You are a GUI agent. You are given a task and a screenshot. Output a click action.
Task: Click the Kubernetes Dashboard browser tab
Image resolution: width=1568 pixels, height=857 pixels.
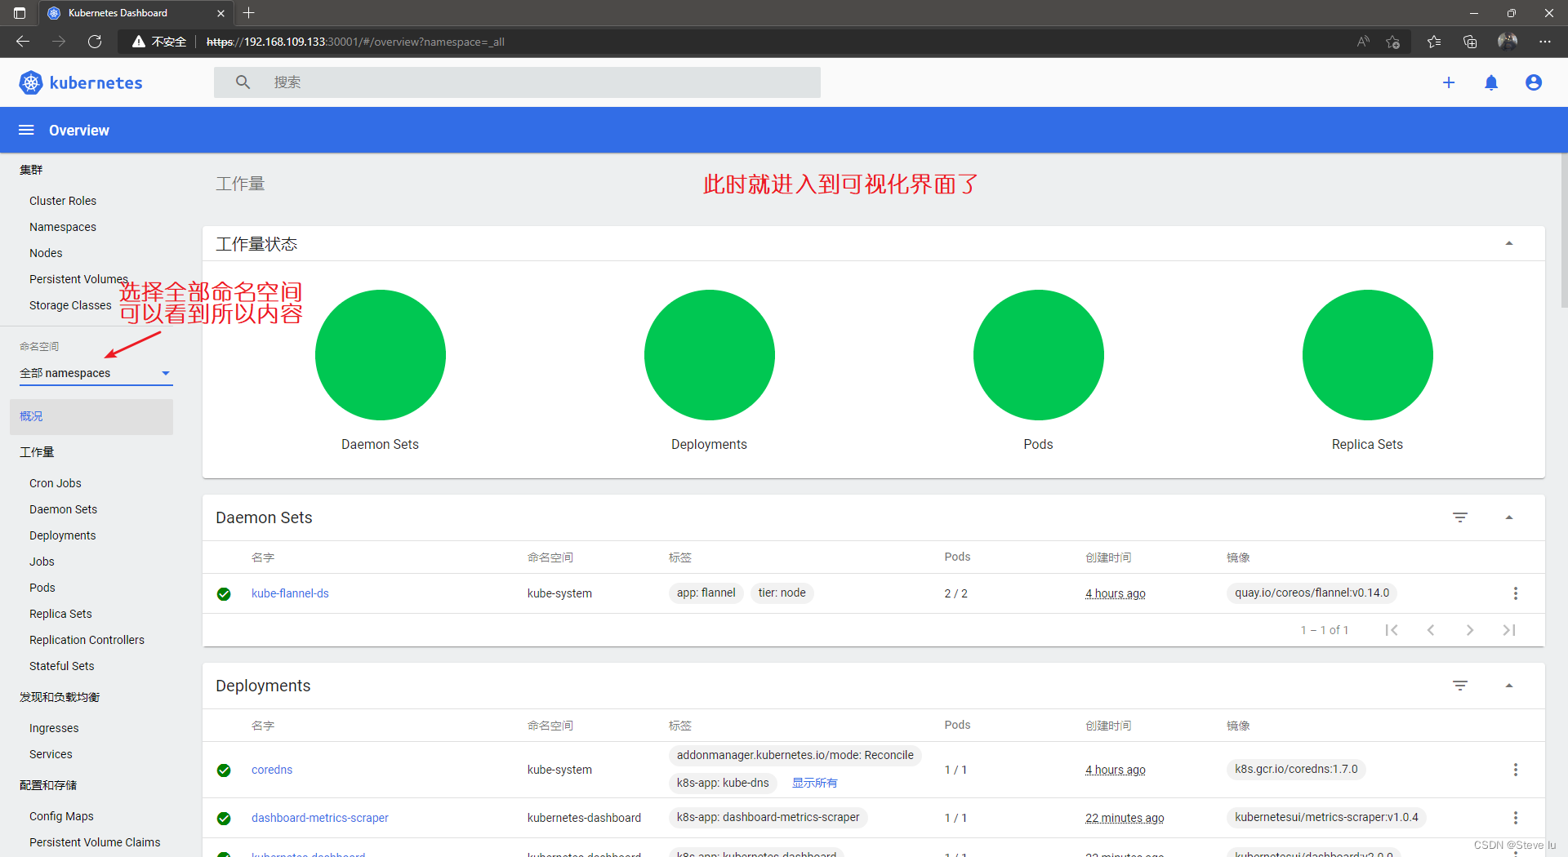[x=135, y=13]
